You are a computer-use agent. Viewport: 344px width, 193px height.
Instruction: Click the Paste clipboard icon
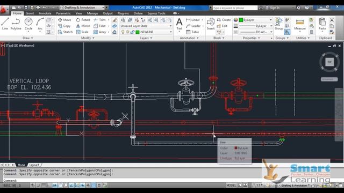tap(322, 24)
